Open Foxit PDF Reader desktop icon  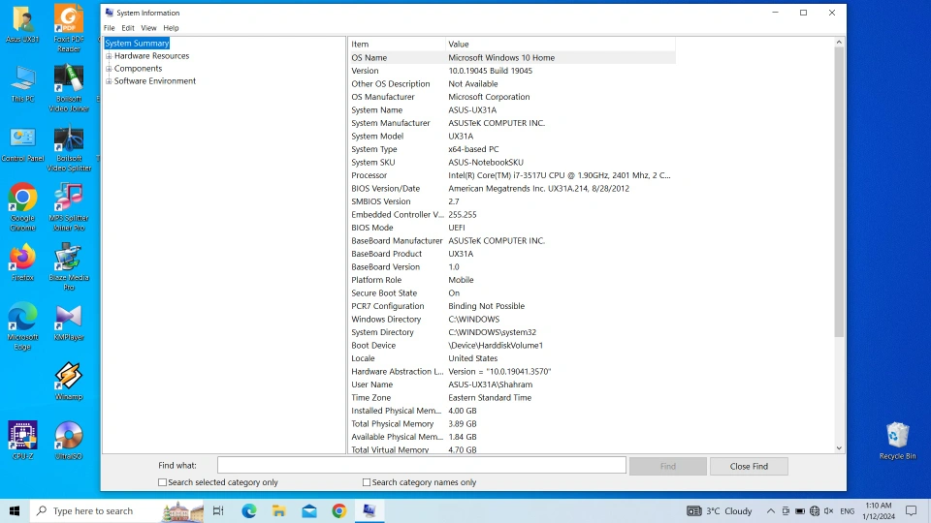pos(69,28)
